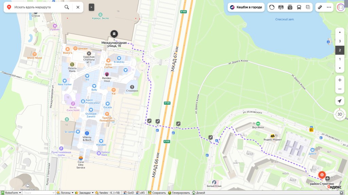Viewport: 348px width, 195px height.
Task: Select floor 1 in the level switcher
Action: [340, 59]
